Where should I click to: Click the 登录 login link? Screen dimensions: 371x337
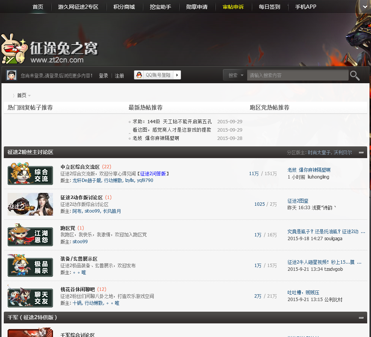(103, 76)
